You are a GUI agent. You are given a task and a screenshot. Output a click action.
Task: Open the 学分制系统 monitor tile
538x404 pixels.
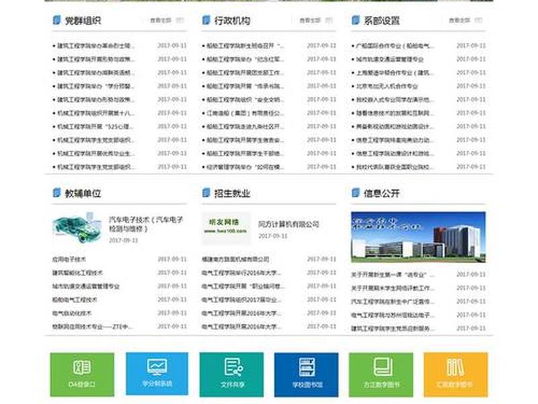(157, 374)
